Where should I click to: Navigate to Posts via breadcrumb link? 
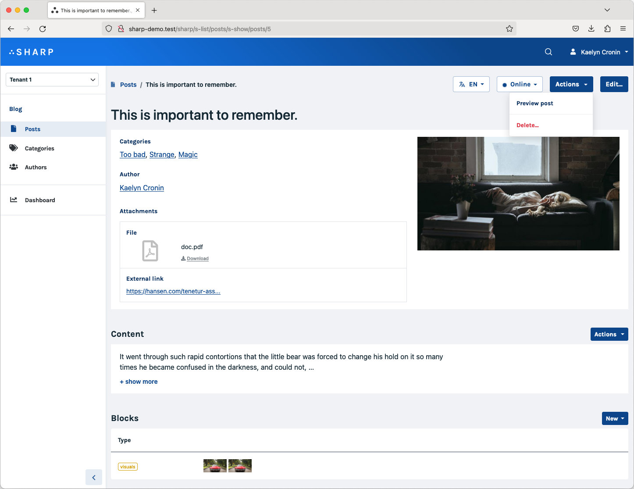(128, 85)
